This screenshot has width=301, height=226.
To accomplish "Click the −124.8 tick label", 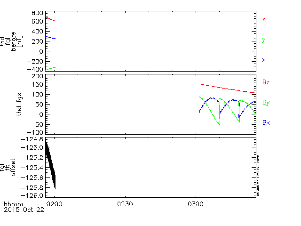I will 32,139.
